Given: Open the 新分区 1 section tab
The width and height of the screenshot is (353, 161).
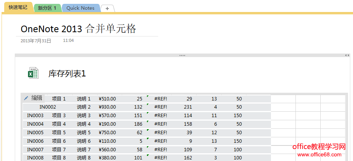Looking at the screenshot, I should [x=47, y=8].
